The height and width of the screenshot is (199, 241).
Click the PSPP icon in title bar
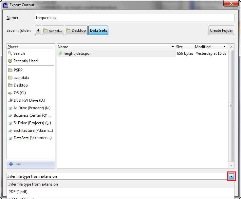(5, 5)
